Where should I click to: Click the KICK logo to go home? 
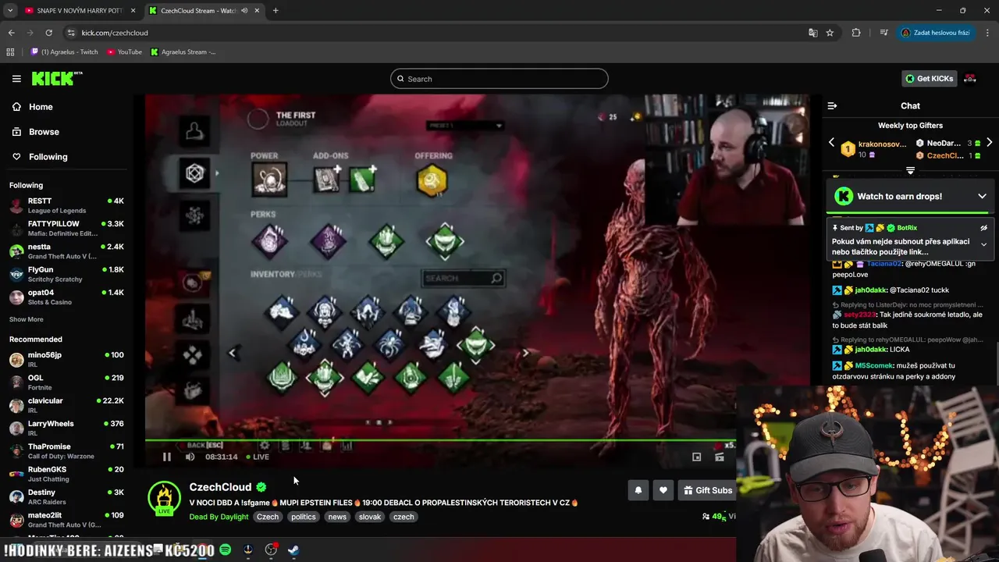tap(56, 78)
